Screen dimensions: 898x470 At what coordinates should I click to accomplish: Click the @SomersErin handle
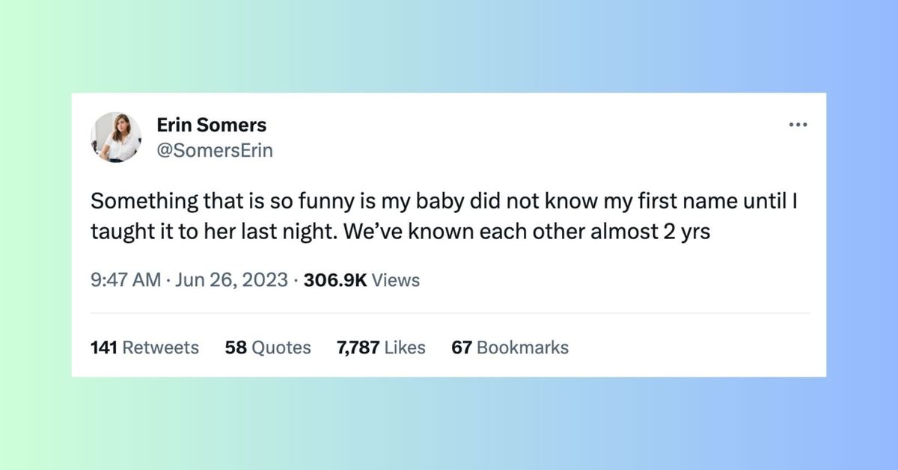216,149
